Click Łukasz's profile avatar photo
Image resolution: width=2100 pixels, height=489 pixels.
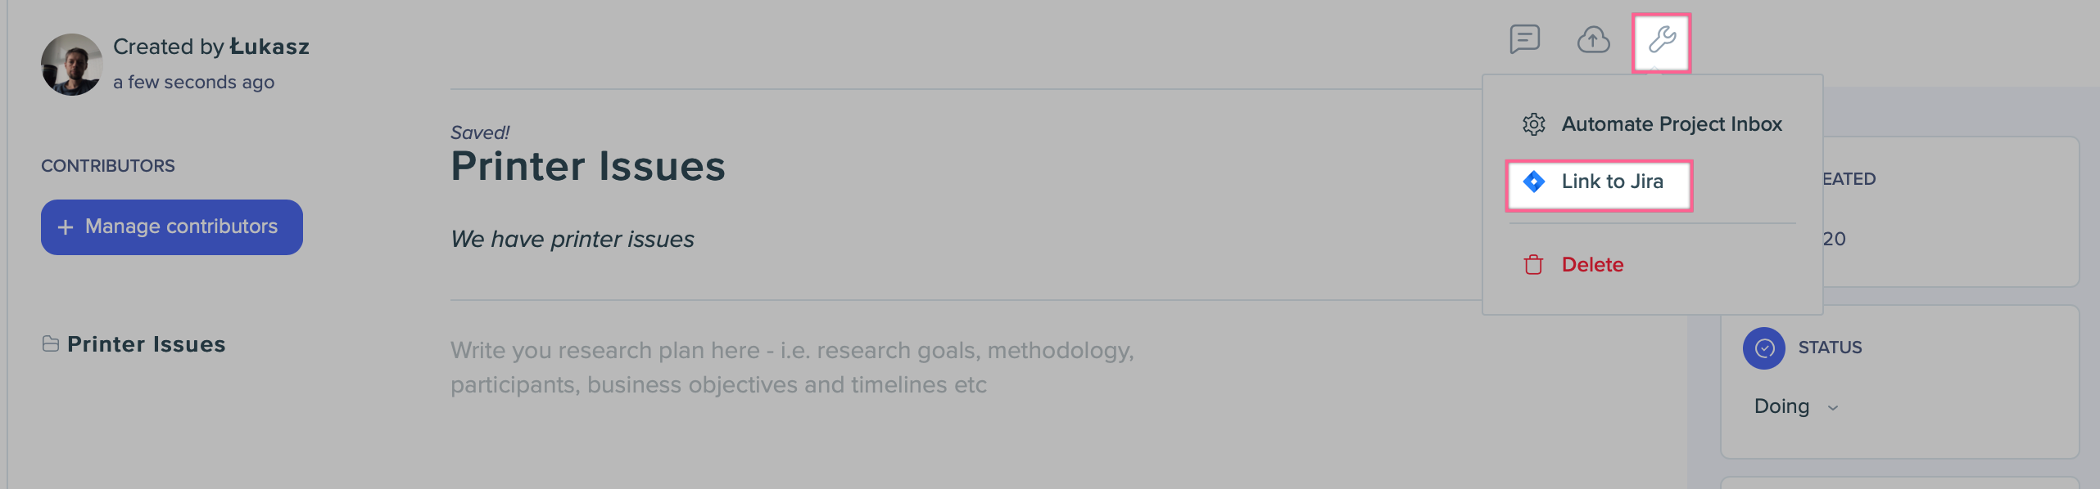(x=72, y=65)
